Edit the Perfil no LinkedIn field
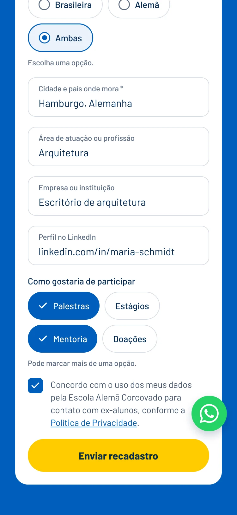Screen dimensions: 237x515 [x=118, y=245]
